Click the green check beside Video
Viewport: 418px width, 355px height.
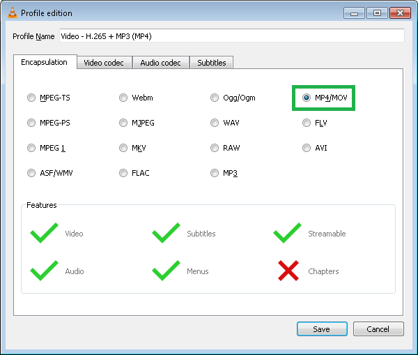pyautogui.click(x=44, y=233)
